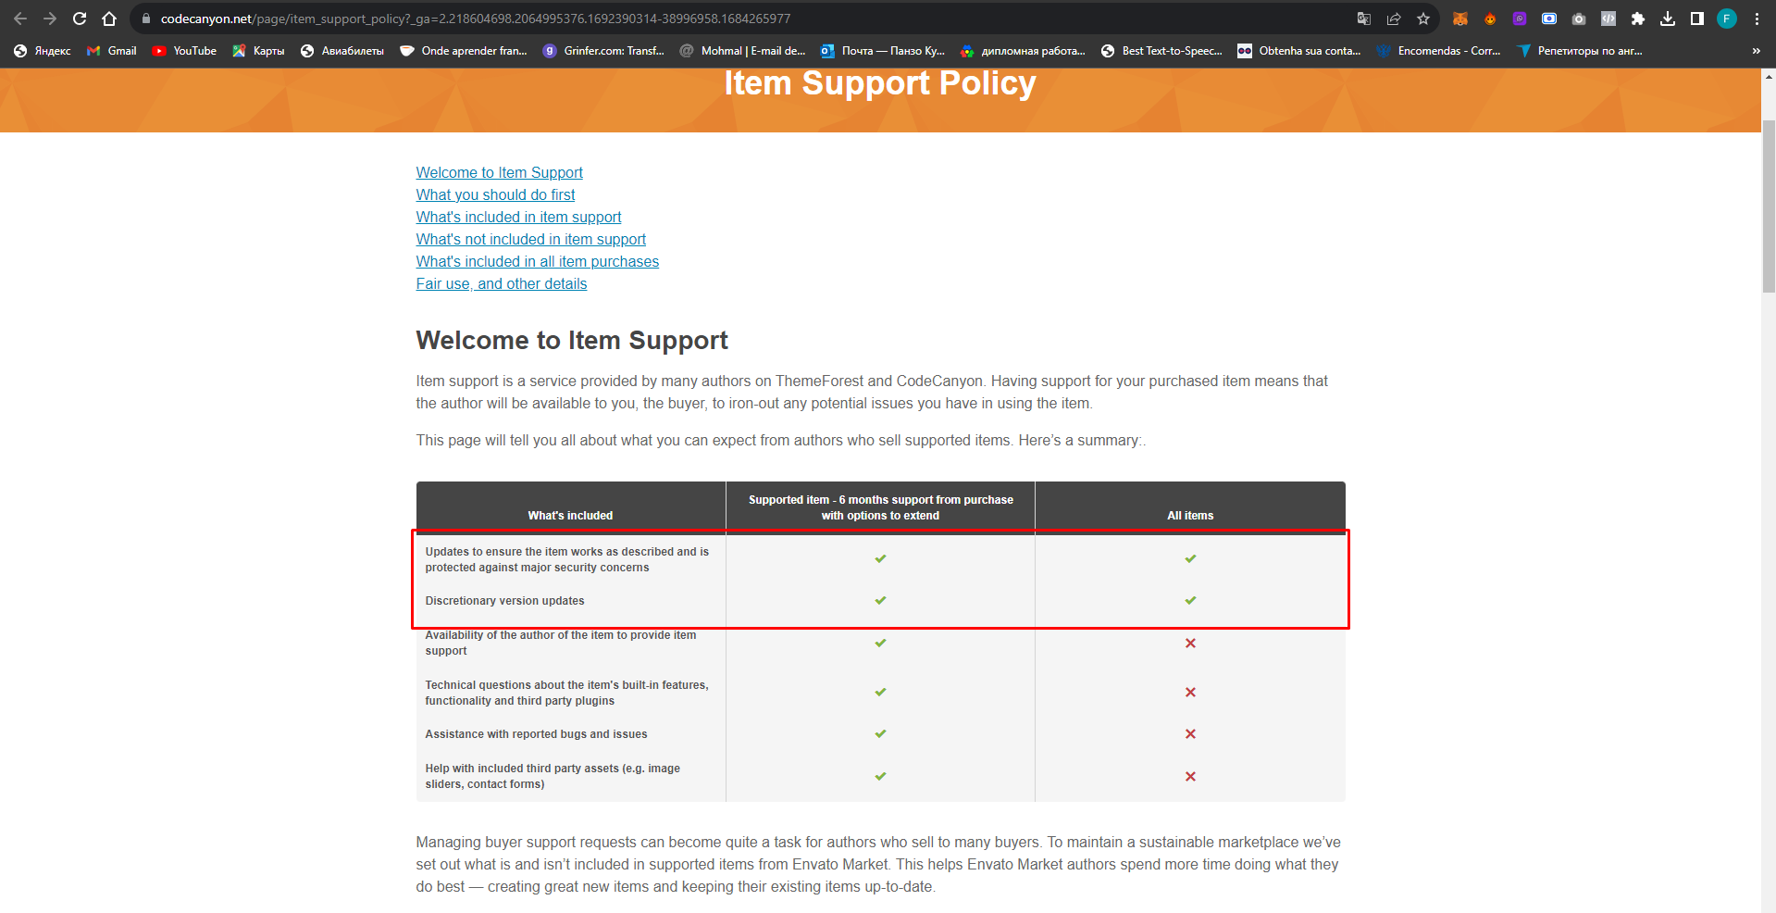Open the Mohmal E-mail bookmark

(743, 51)
